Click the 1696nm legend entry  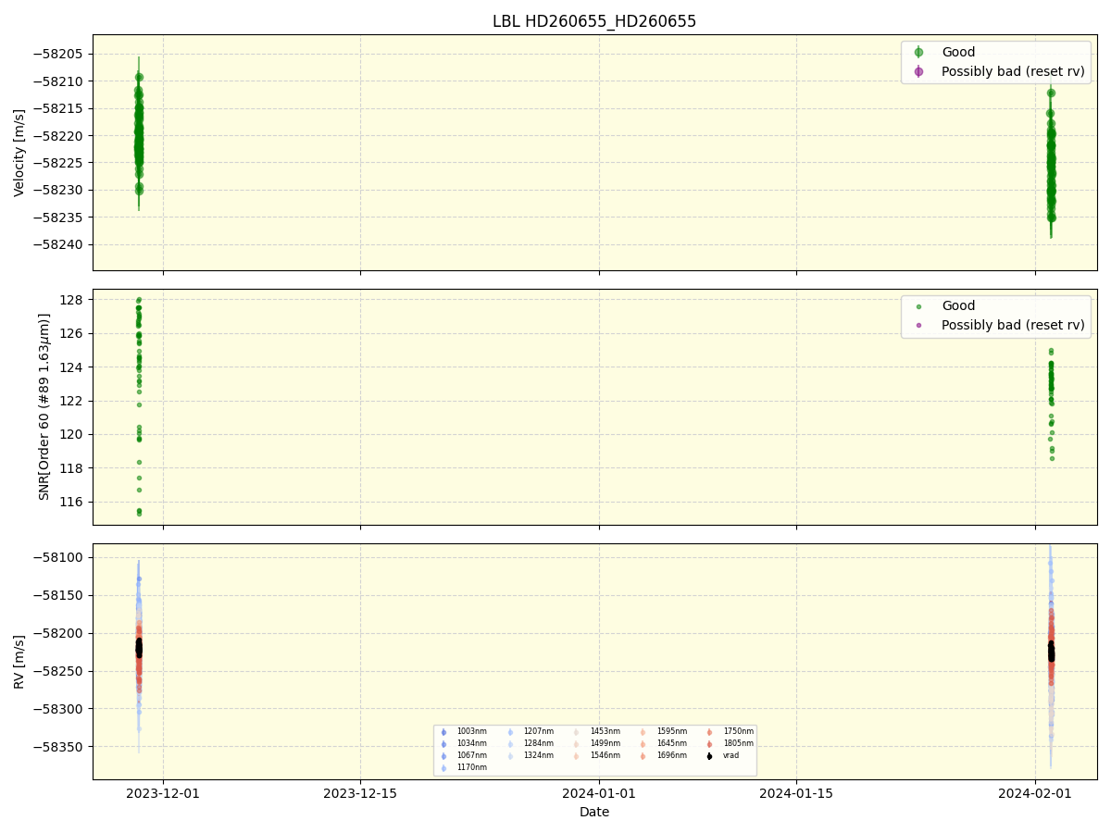(671, 755)
